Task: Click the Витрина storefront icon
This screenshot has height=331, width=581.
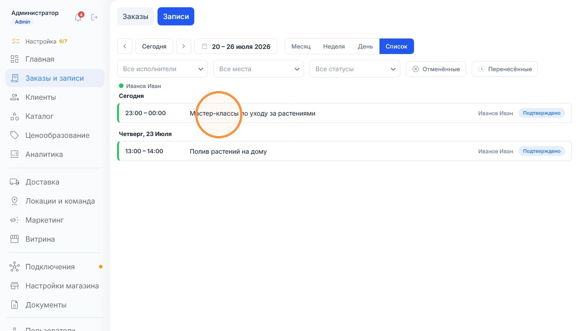Action: click(15, 239)
